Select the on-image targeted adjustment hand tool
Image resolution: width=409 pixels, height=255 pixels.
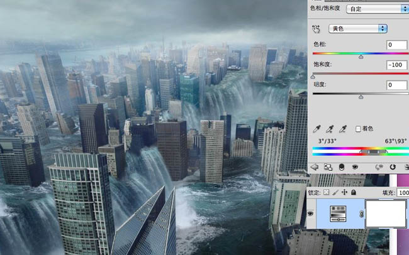317,29
